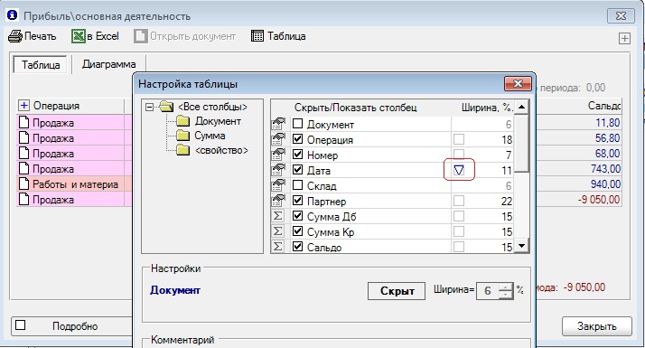Viewport: 645px width, 348px height.
Task: Toggle the Подробно checkbox
Action: coord(20,325)
